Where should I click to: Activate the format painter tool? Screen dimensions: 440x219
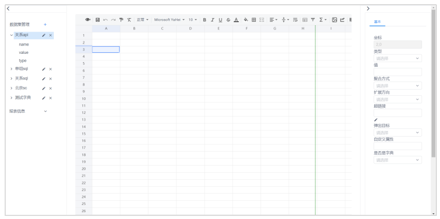121,20
